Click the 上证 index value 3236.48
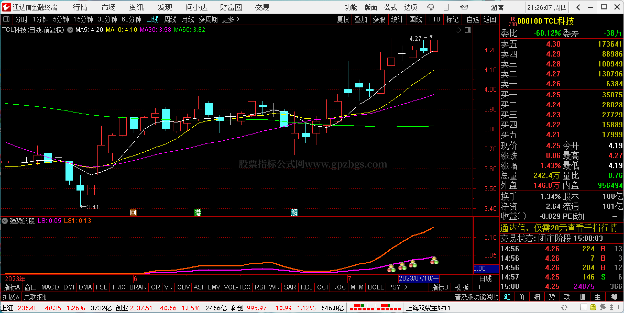 point(26,308)
